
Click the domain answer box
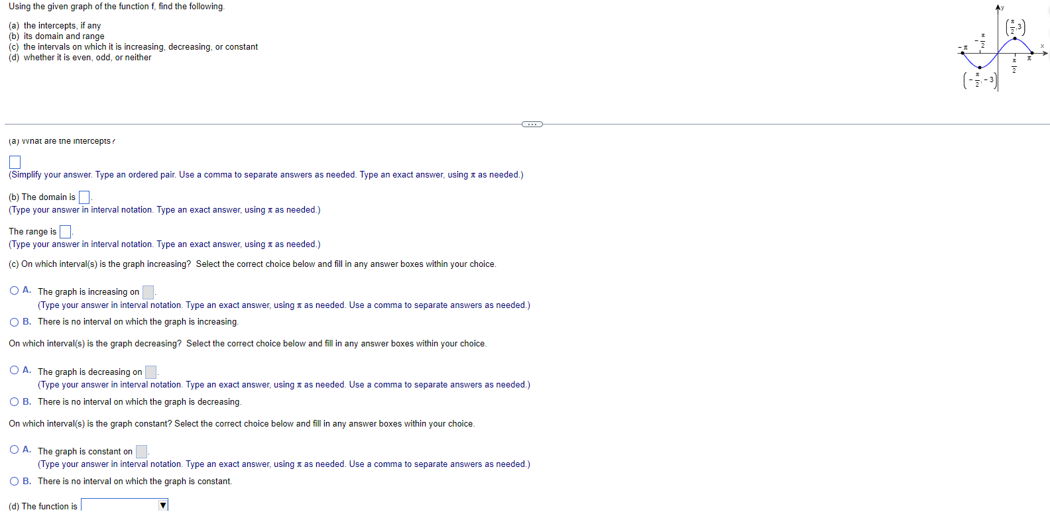[x=84, y=197]
